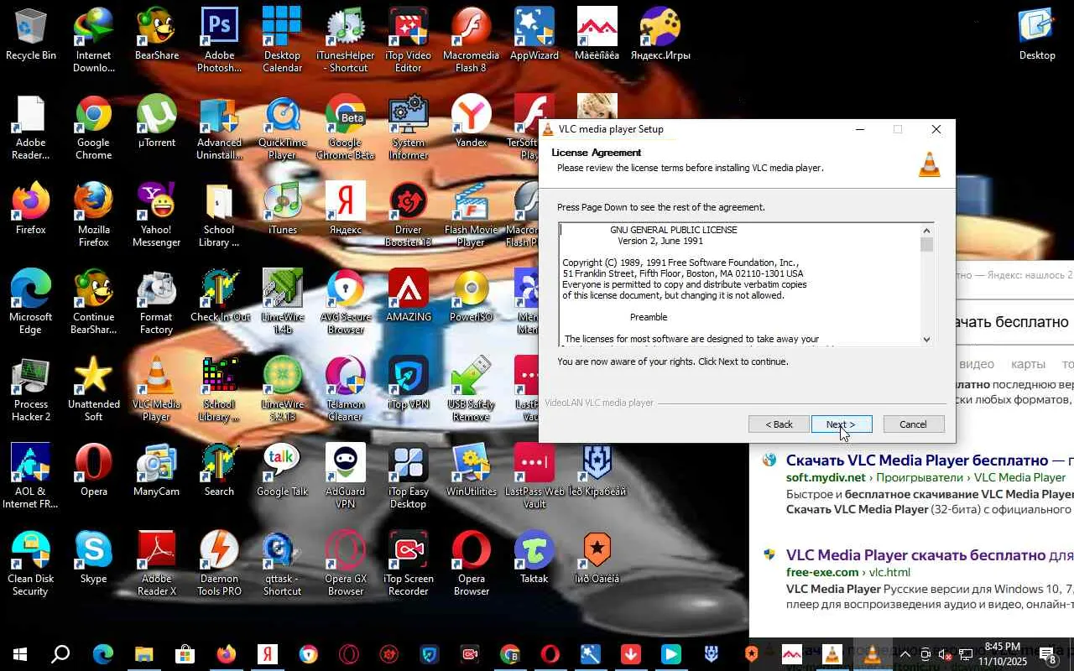
Task: Open the notification center in the taskbar
Action: tap(1049, 654)
